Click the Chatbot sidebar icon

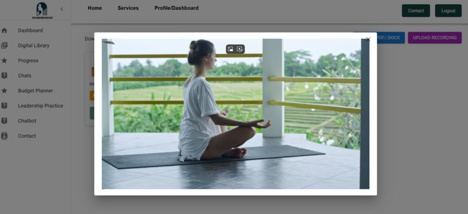[x=4, y=121]
